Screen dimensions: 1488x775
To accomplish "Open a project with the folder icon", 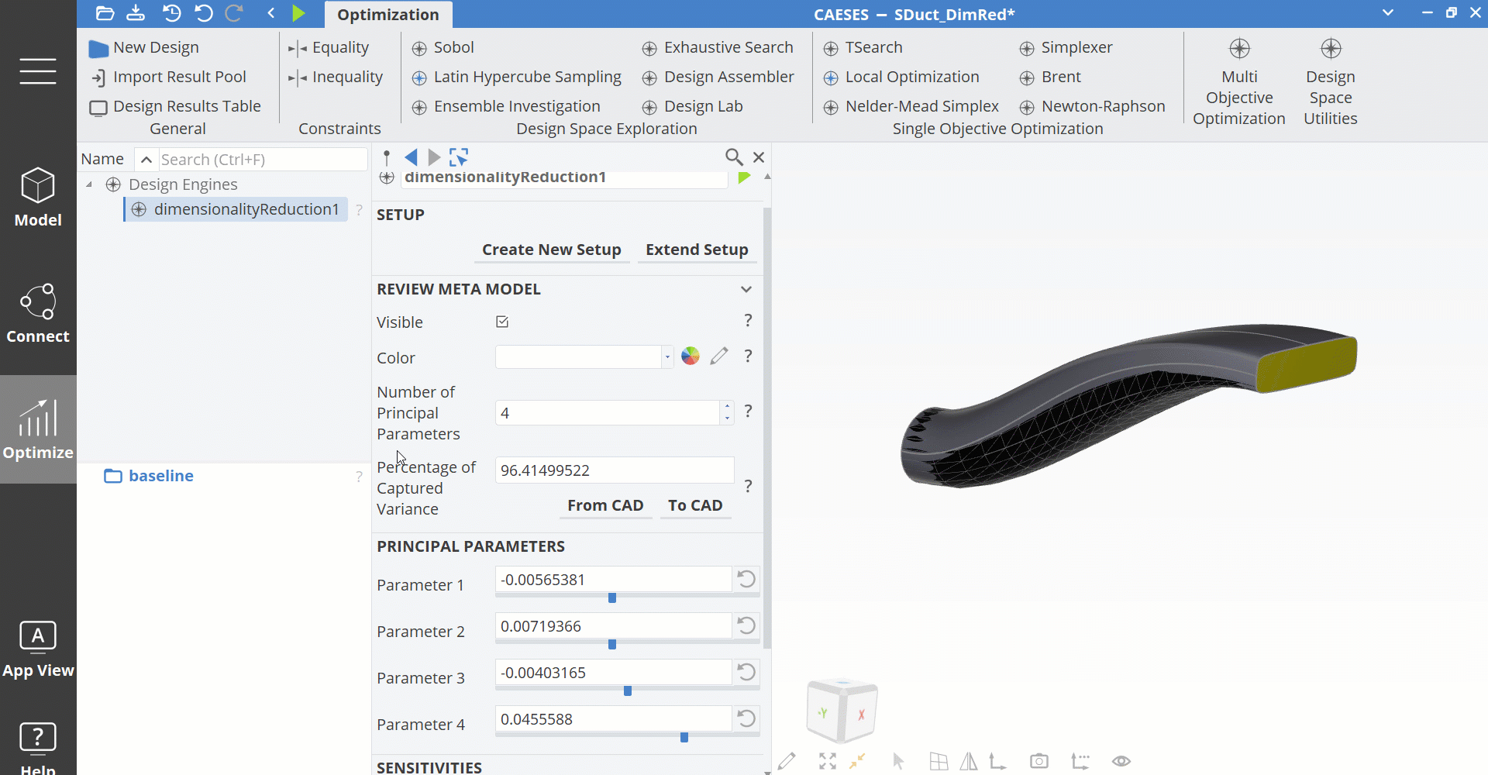I will [105, 13].
